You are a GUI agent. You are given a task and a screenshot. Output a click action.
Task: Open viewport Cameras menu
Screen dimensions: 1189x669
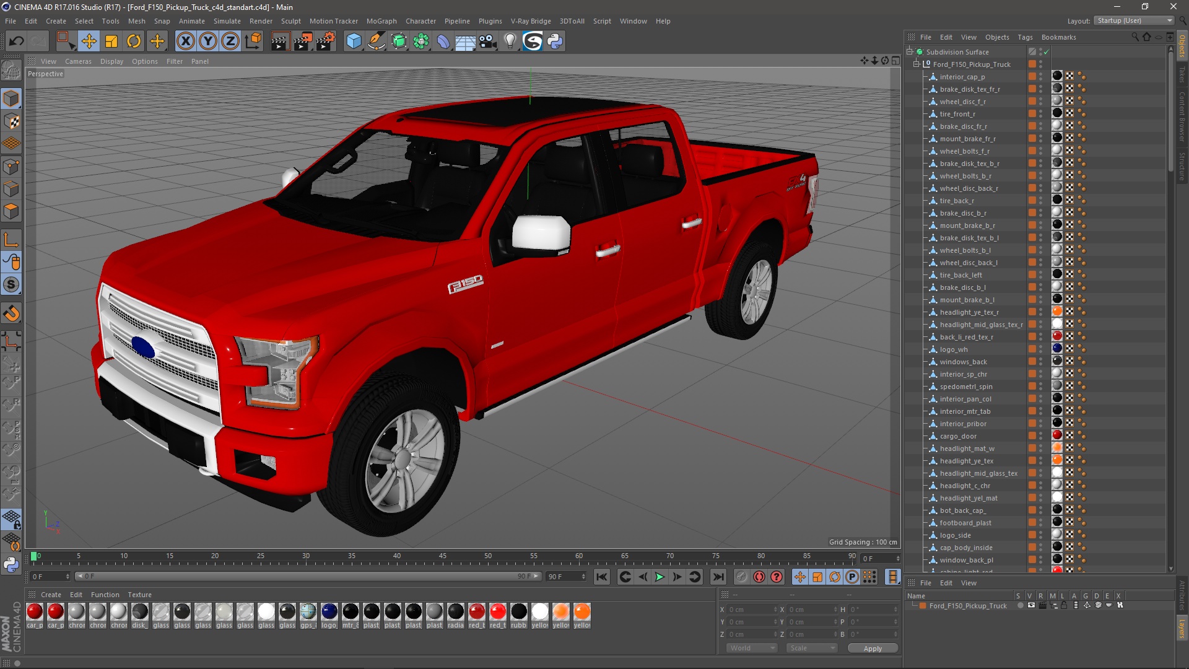coord(78,61)
